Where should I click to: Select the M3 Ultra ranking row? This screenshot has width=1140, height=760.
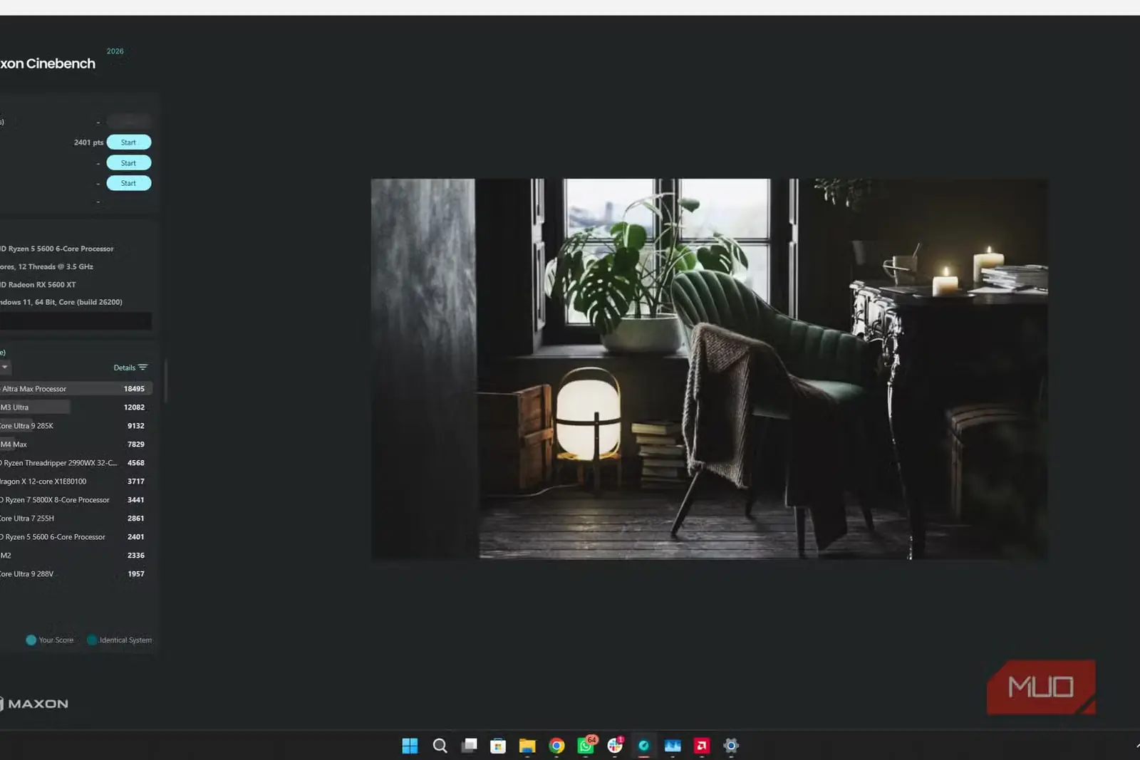pos(76,407)
